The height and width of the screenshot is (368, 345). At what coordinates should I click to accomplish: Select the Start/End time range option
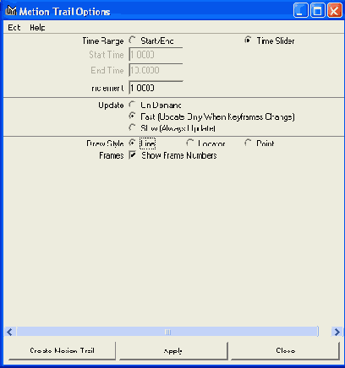[x=133, y=41]
